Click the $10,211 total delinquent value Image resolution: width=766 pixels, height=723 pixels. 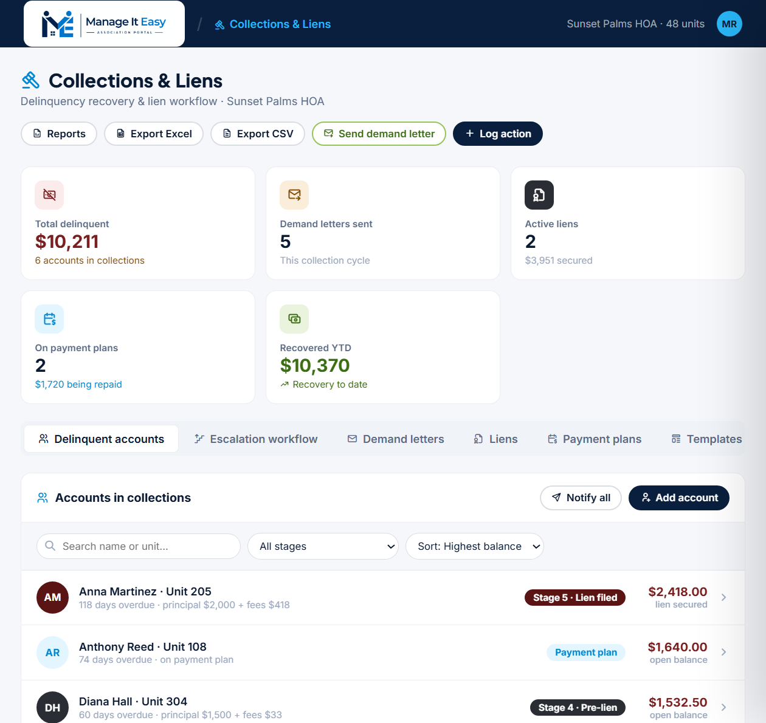67,242
